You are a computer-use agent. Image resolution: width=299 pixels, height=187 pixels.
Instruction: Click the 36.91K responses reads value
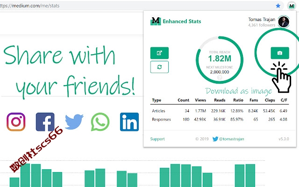coord(219,120)
